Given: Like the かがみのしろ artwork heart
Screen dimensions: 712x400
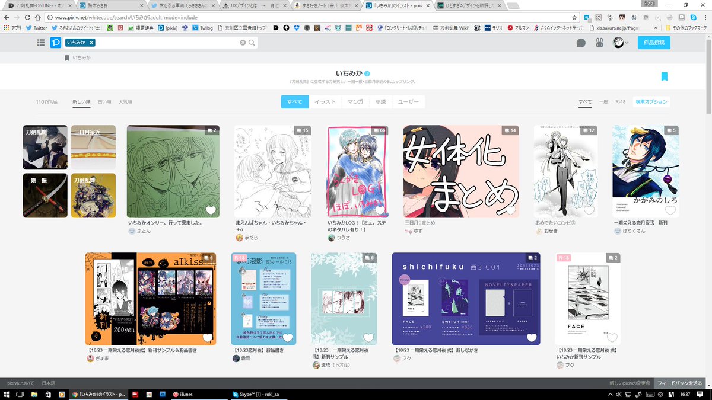Looking at the screenshot, I should pyautogui.click(x=670, y=210).
